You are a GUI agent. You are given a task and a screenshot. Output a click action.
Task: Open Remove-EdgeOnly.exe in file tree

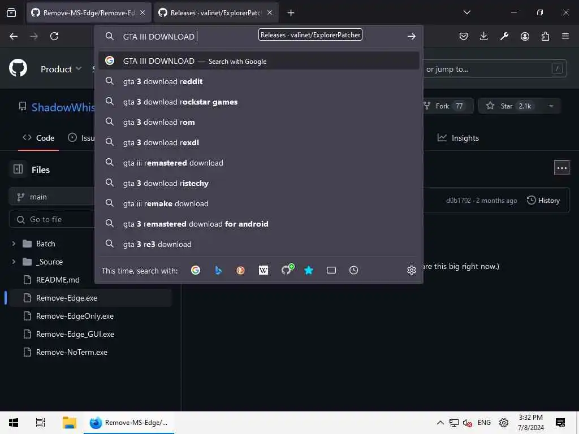coord(75,316)
